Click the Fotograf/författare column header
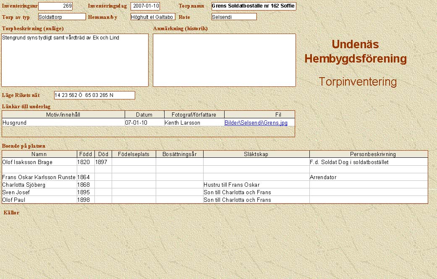This screenshot has width=437, height=279. pyautogui.click(x=194, y=115)
